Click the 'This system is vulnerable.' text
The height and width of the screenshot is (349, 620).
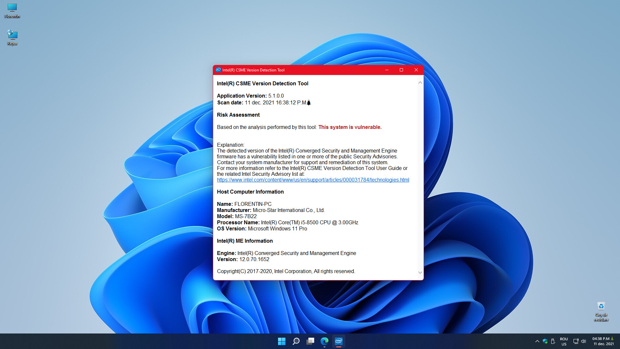coord(350,127)
